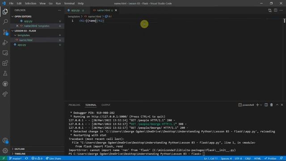The height and width of the screenshot is (161, 286).
Task: Open the File menu
Action: pyautogui.click(x=11, y=3)
